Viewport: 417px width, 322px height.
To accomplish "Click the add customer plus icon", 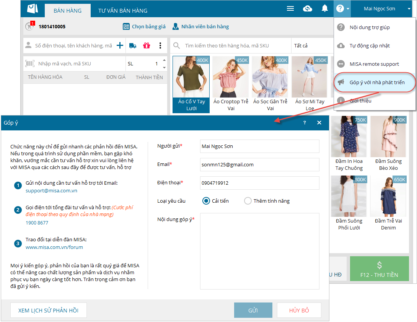I will [x=120, y=46].
